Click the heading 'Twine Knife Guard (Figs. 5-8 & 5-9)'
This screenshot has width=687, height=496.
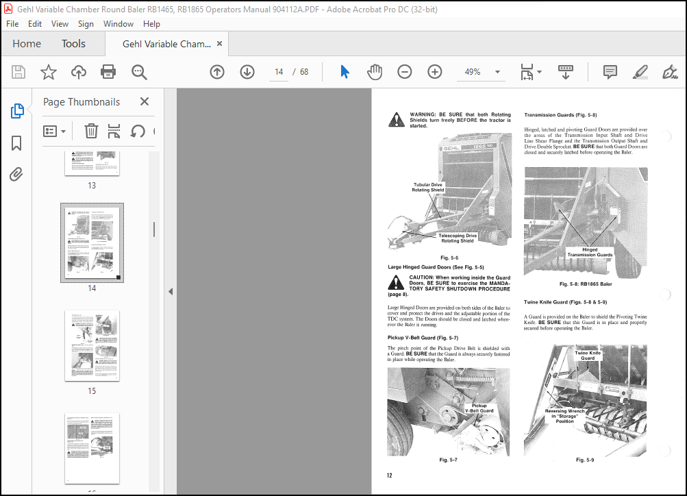565,302
